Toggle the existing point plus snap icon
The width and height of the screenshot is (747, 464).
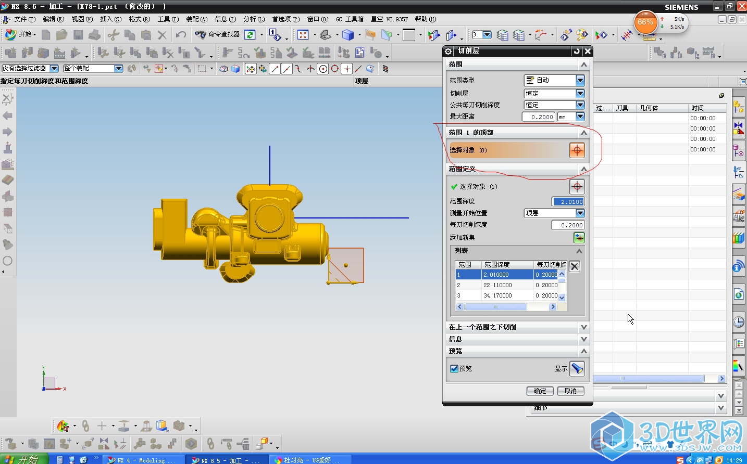coord(347,69)
